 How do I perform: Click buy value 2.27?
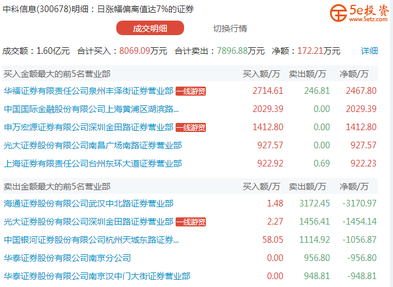pos(275,222)
